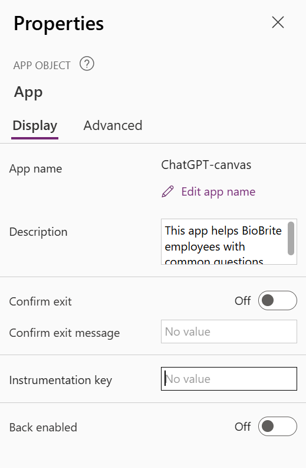Click the pencil icon beside Edit app name
Screen dimensions: 306x468
coord(167,191)
